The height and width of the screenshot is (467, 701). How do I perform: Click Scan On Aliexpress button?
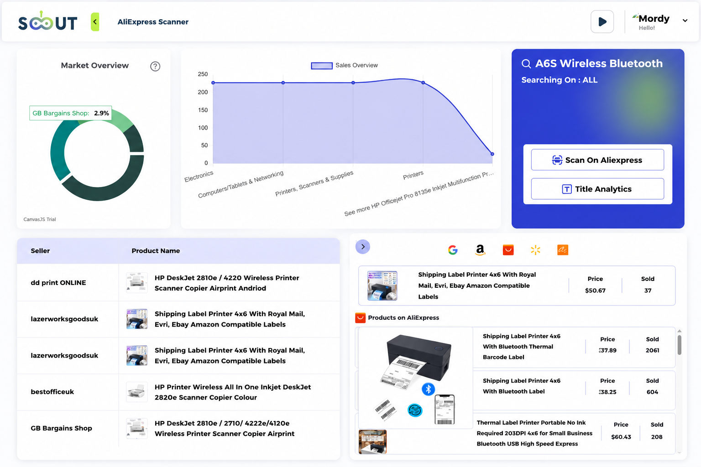597,160
